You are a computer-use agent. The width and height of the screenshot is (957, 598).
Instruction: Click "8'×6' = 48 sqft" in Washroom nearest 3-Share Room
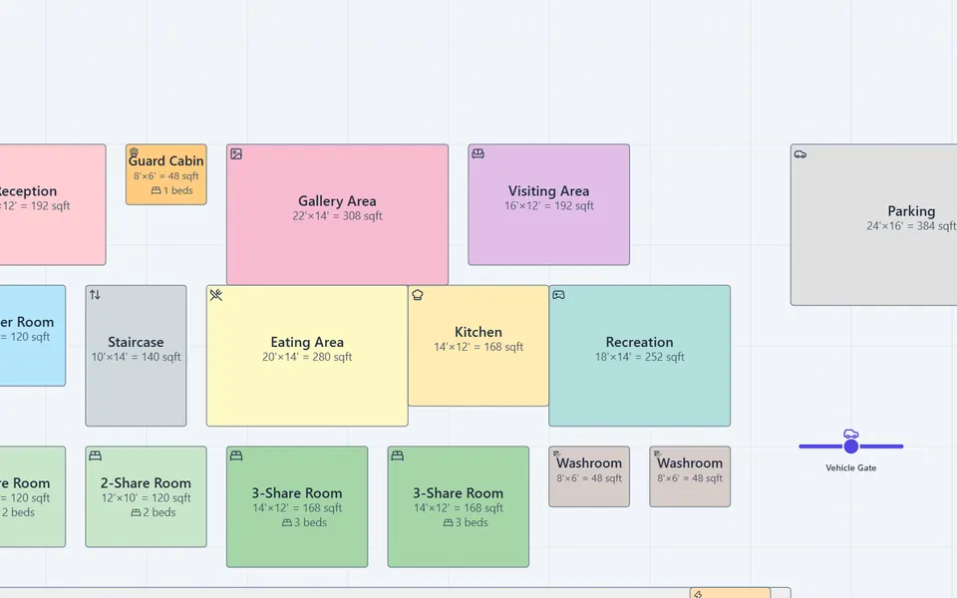pos(589,478)
